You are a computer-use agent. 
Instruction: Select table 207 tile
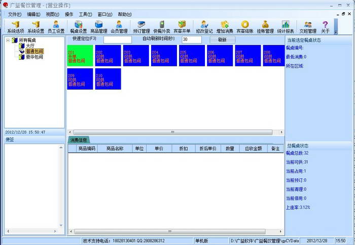click(x=248, y=56)
